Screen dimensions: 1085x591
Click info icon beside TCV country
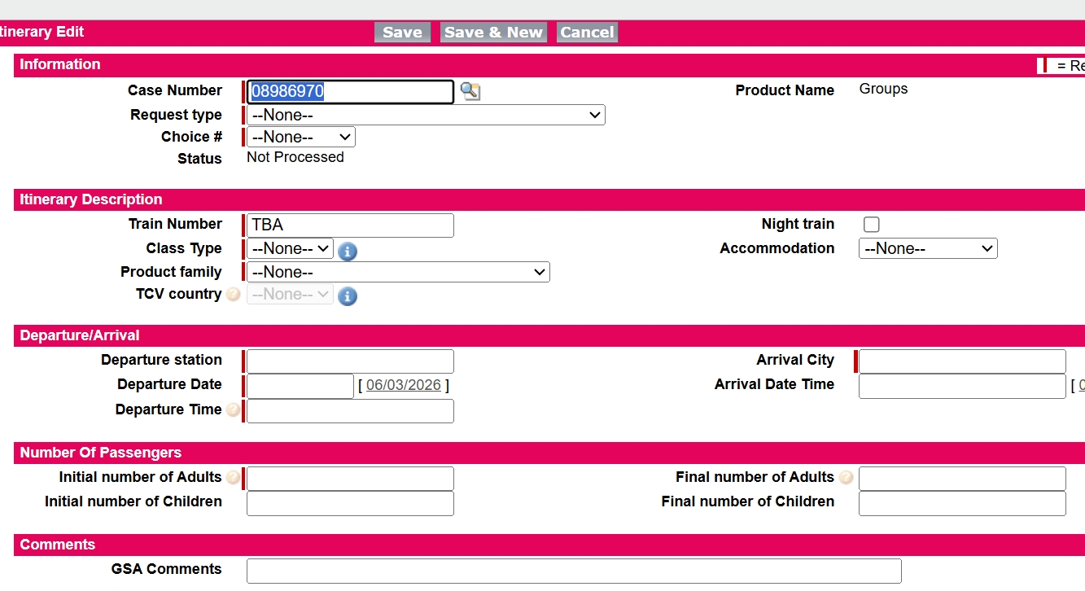coord(348,296)
